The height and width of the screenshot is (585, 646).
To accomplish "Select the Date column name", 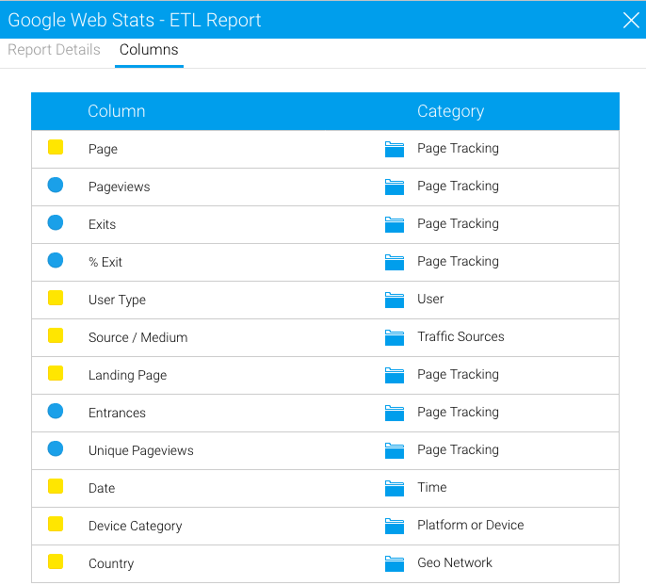I will click(102, 488).
